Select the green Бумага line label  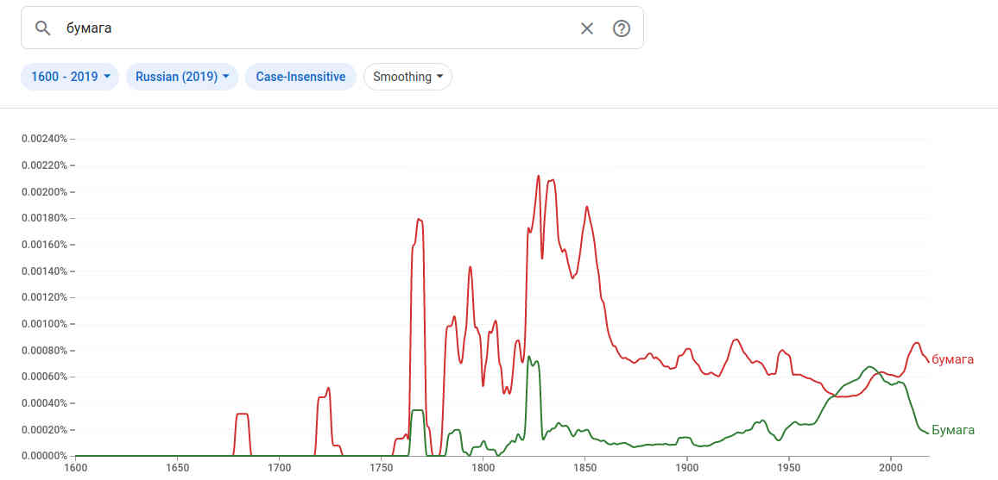953,430
